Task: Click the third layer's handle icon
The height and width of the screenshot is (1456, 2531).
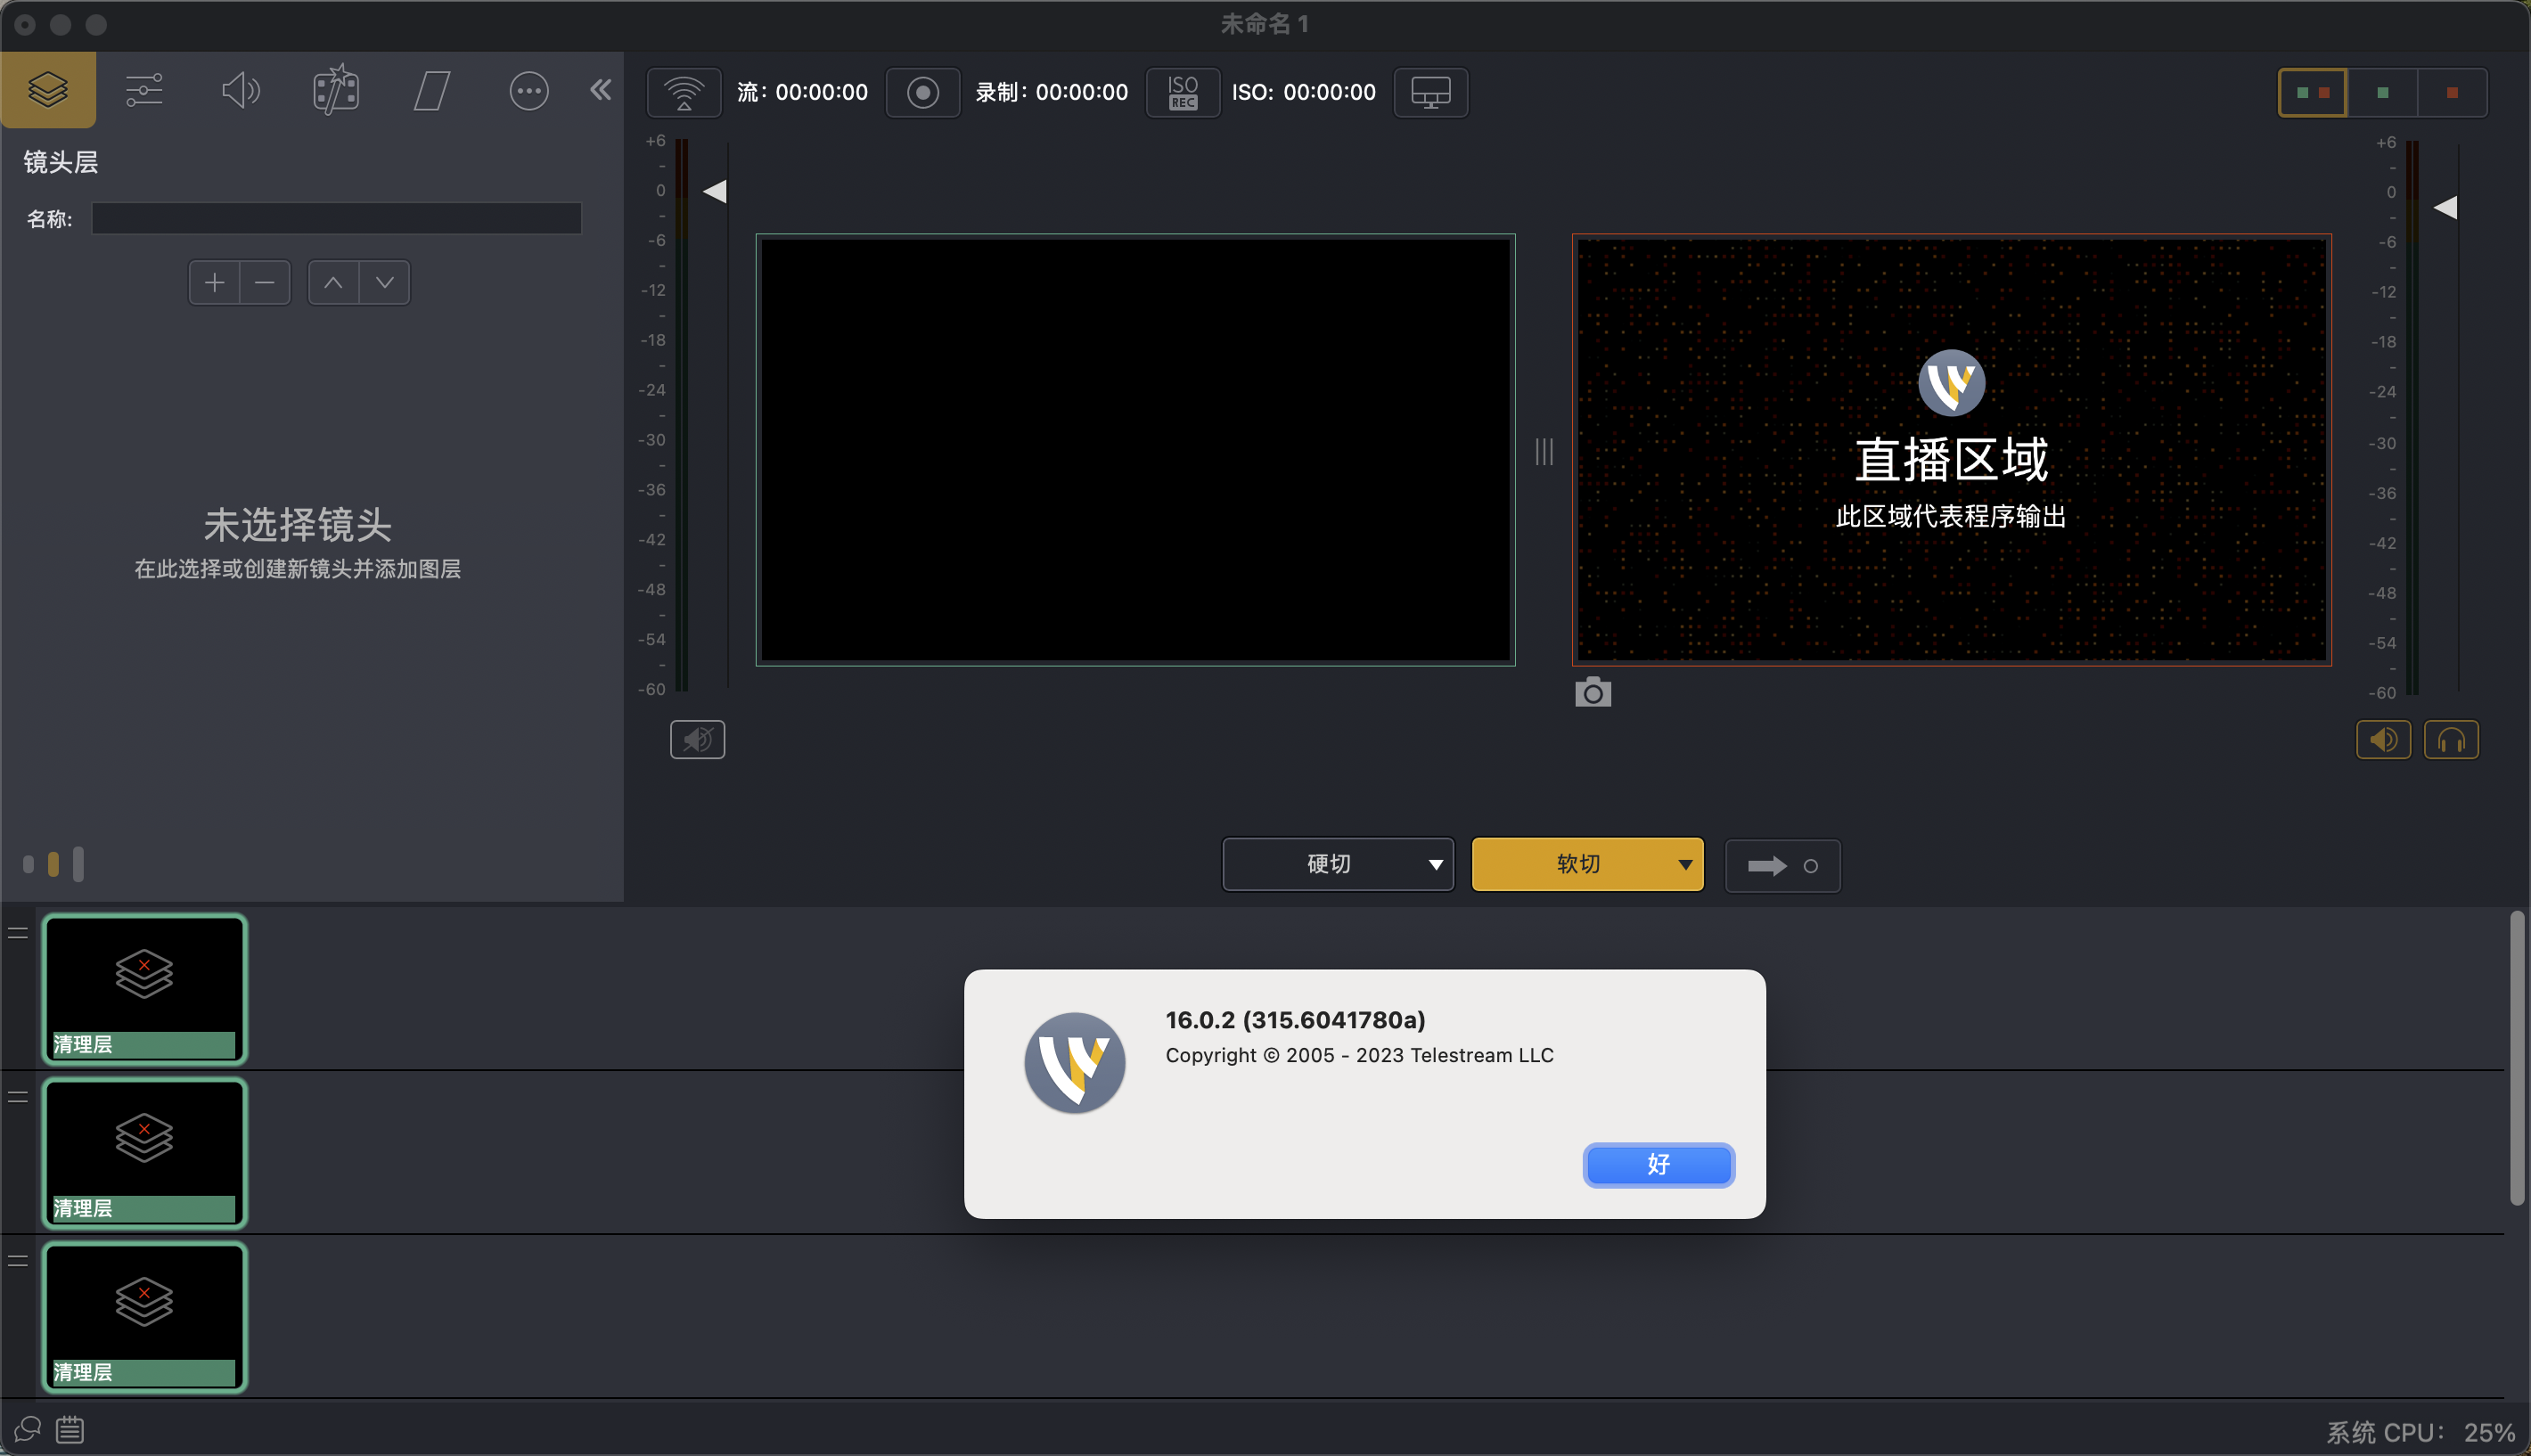Action: click(18, 1261)
